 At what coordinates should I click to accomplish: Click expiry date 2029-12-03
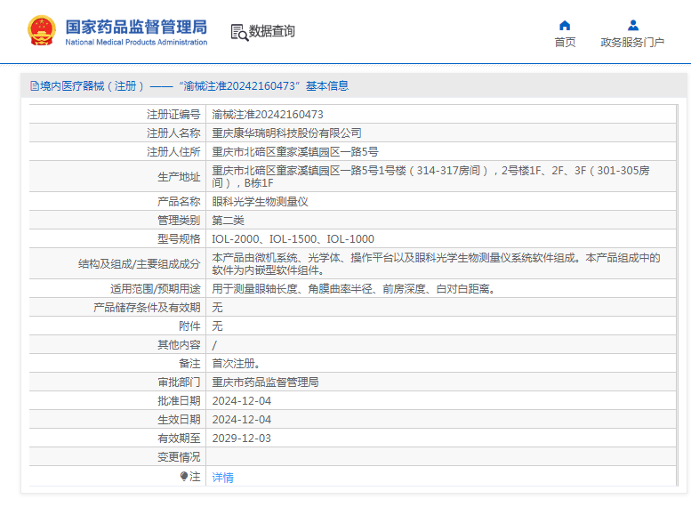242,439
